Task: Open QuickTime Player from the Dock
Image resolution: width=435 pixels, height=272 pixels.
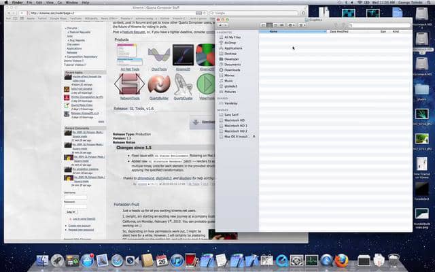Action: click(x=281, y=260)
